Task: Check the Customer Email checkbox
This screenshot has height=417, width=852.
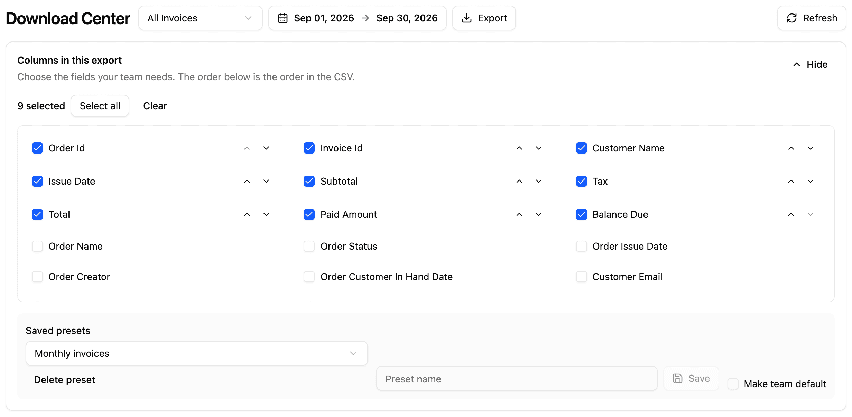Action: [582, 277]
